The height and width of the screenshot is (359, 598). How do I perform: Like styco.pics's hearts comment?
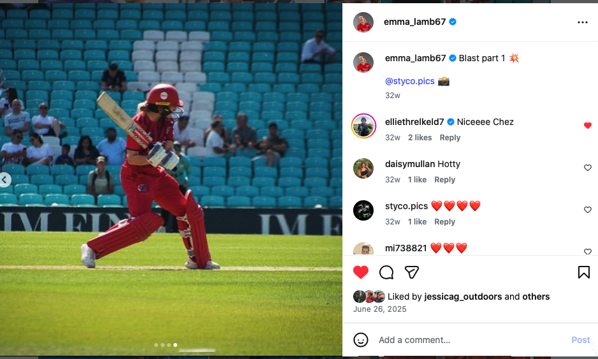pyautogui.click(x=588, y=209)
